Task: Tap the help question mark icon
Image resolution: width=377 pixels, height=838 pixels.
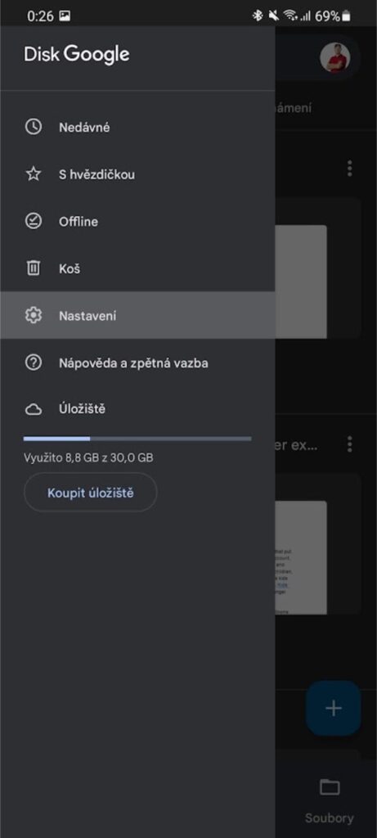Action: coord(34,363)
